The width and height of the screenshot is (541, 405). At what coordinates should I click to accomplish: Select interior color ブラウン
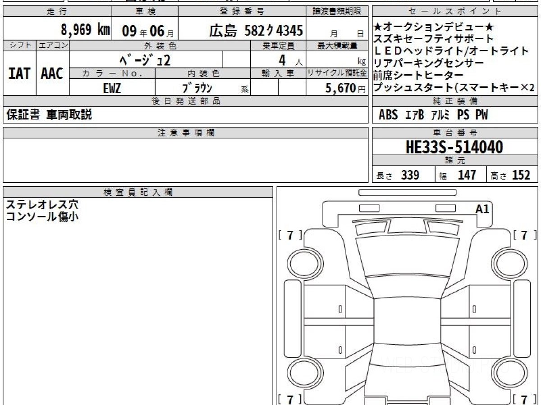coord(197,88)
